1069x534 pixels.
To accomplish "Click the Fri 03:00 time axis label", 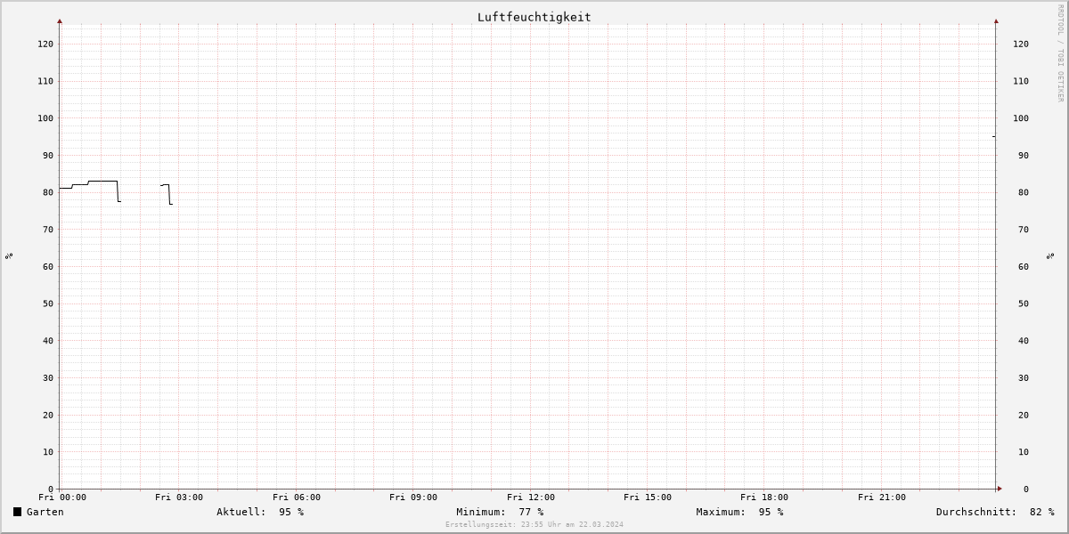I will (x=179, y=498).
